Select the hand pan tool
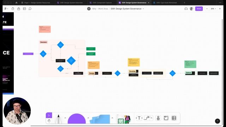The height and width of the screenshot is (127, 226). 49,121
